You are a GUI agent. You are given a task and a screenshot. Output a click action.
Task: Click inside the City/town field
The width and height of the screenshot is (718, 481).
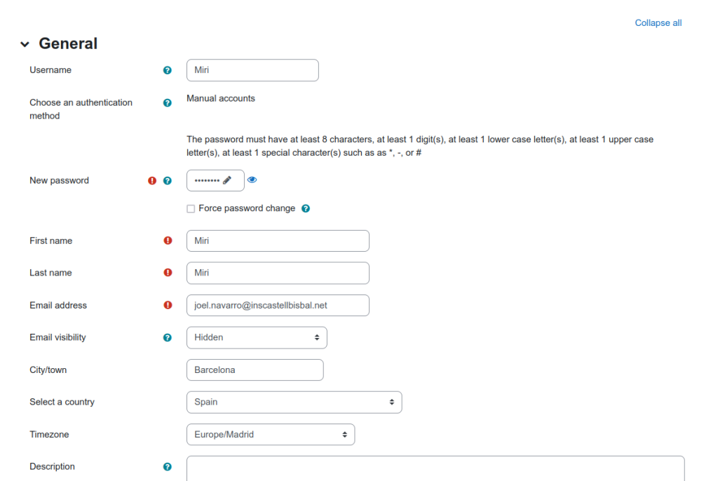tap(255, 370)
